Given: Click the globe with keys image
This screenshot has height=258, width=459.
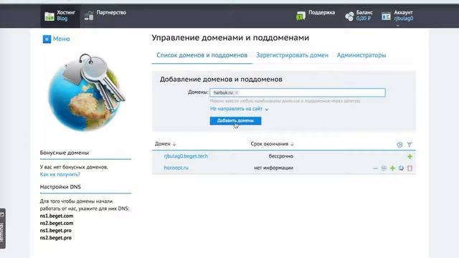Looking at the screenshot, I should pyautogui.click(x=87, y=92).
